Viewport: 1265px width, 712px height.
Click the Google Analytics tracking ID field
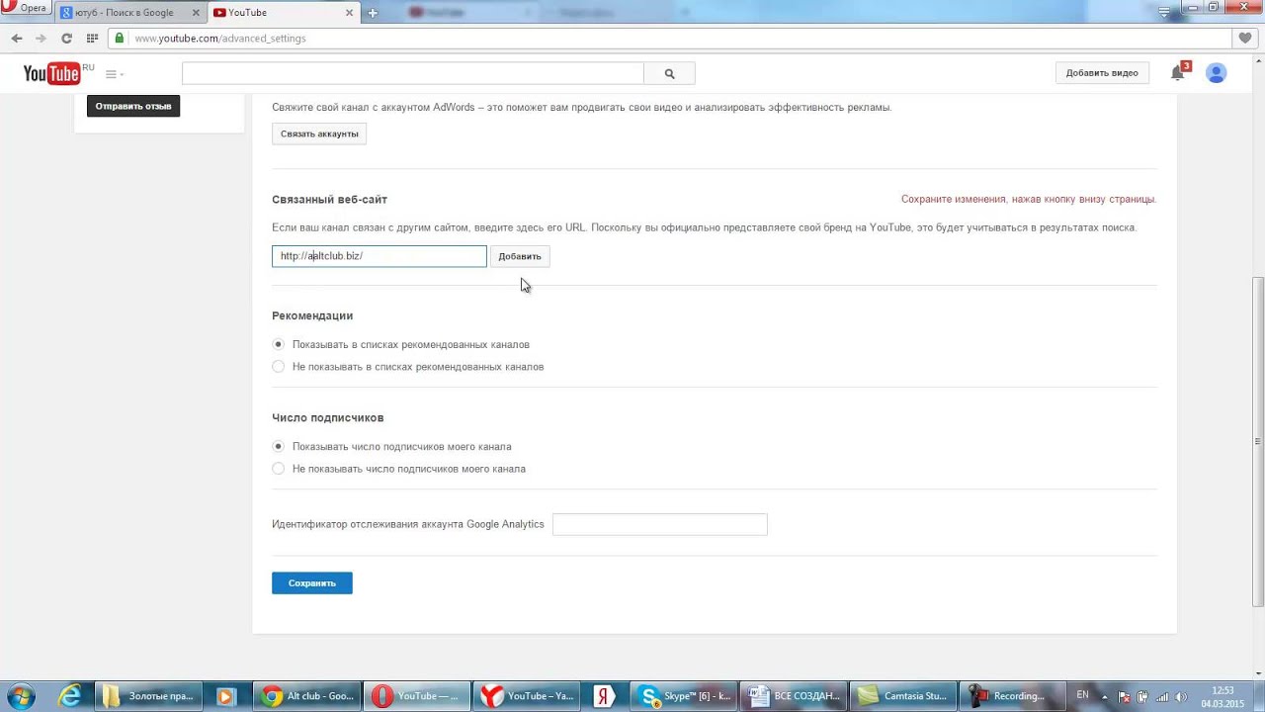(x=660, y=524)
